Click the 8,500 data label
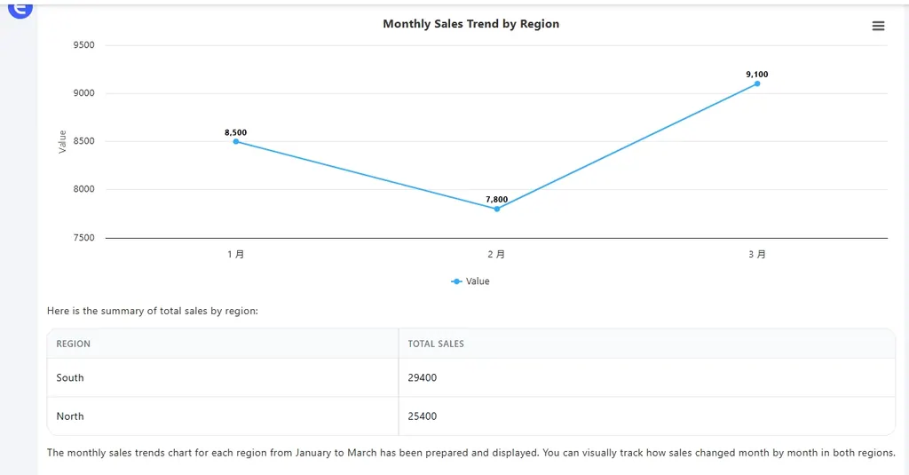 coord(236,132)
